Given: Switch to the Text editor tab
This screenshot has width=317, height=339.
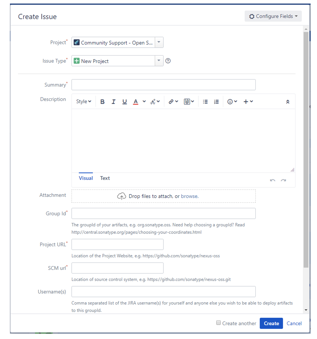Looking at the screenshot, I should pos(105,178).
